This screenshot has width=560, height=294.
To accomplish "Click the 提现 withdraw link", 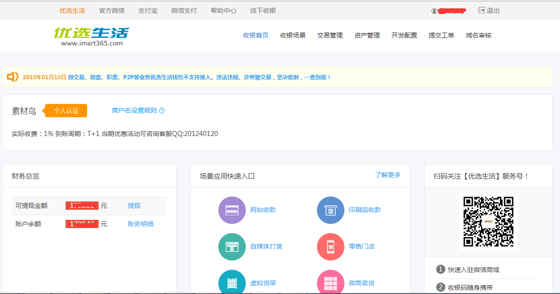I will [134, 206].
